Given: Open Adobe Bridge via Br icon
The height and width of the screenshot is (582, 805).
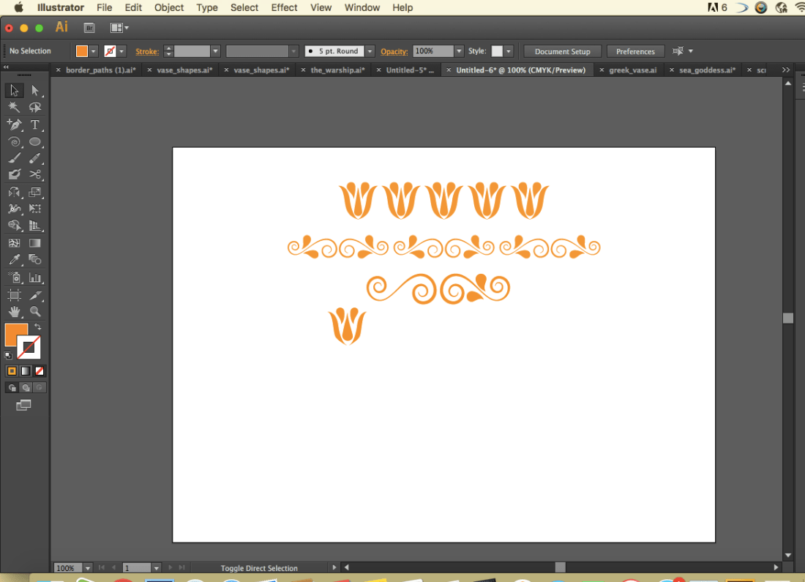Looking at the screenshot, I should coord(89,28).
